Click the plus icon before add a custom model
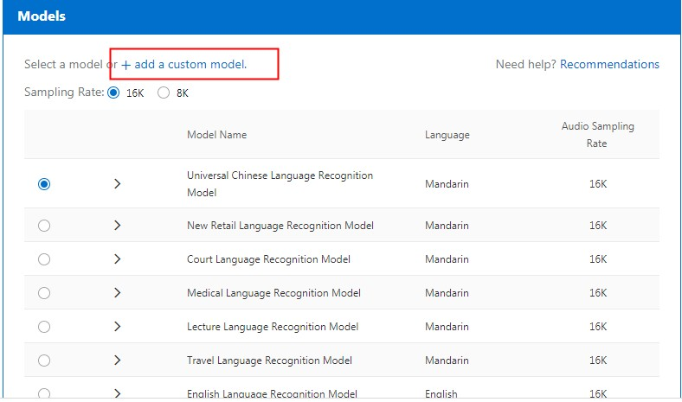682x402 pixels. point(126,65)
